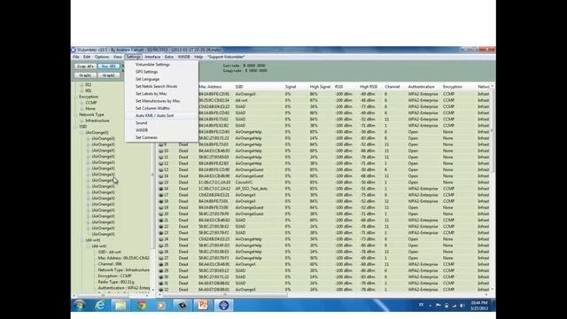The image size is (567, 319).
Task: Choose Set Netsh Search Words
Action: click(161, 87)
